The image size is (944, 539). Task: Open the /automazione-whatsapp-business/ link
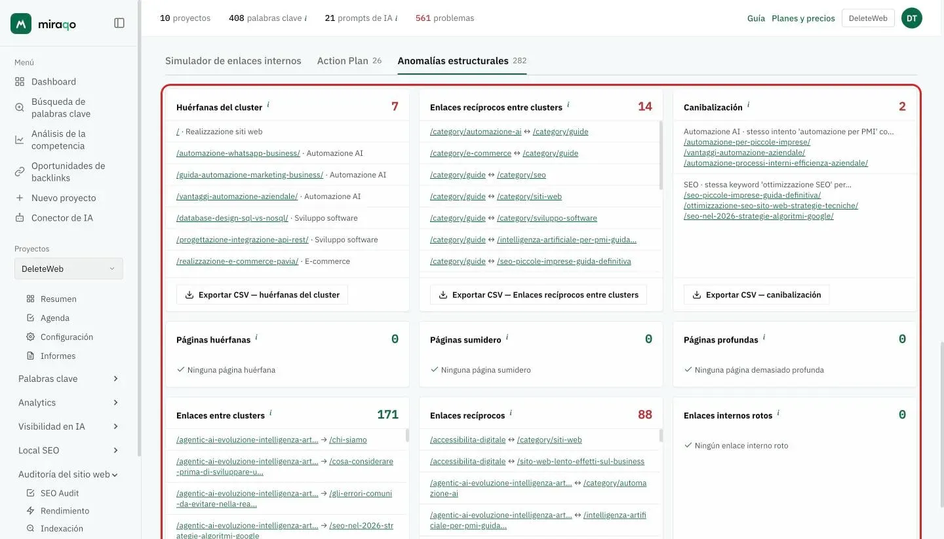click(238, 153)
